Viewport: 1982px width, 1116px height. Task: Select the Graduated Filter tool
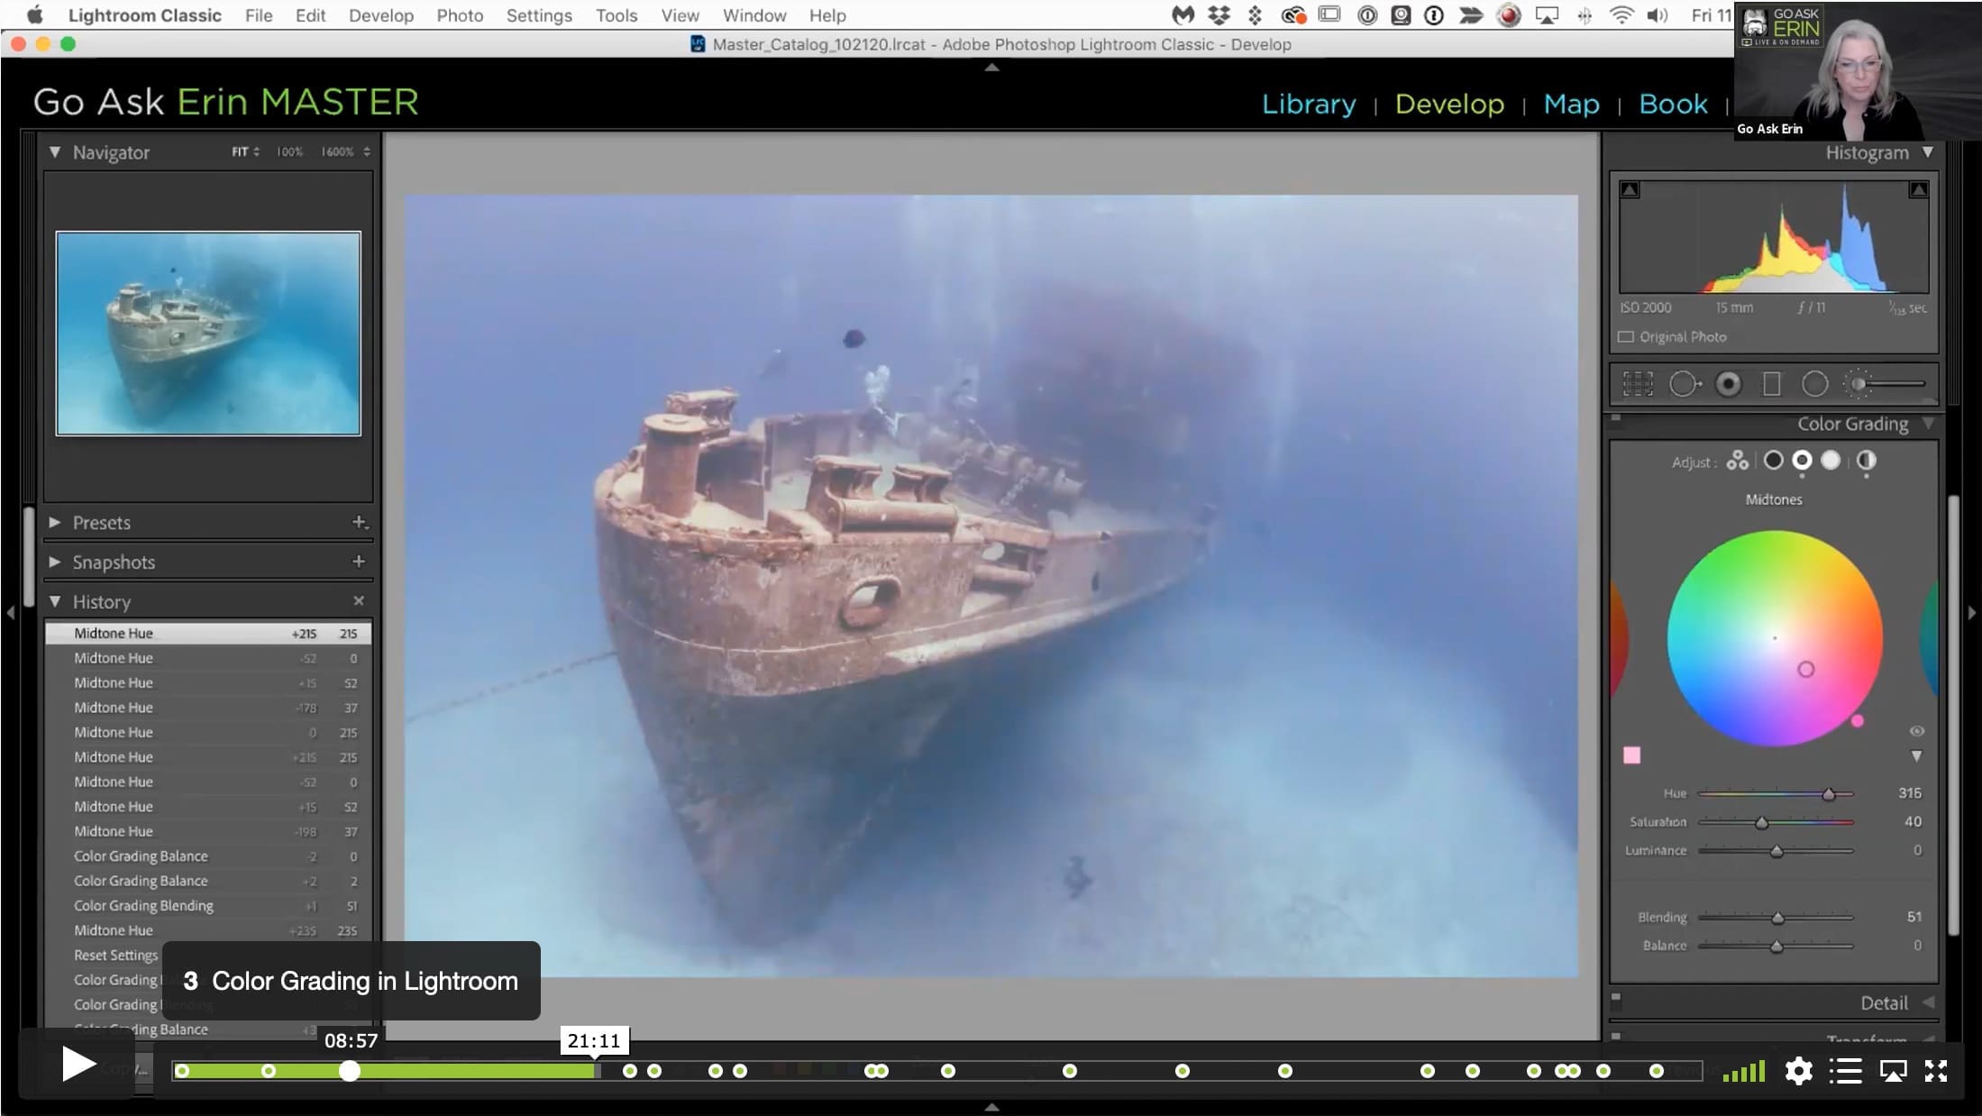point(1771,384)
